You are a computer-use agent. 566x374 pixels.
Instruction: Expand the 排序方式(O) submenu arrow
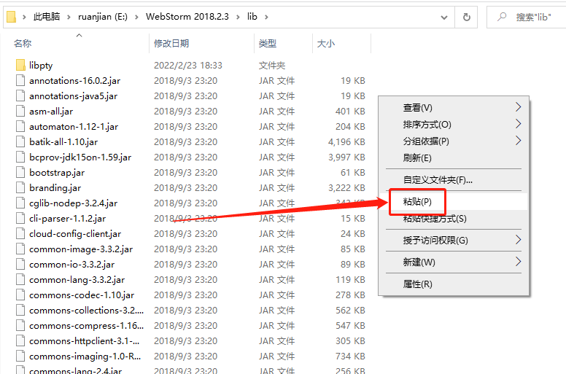tap(518, 124)
